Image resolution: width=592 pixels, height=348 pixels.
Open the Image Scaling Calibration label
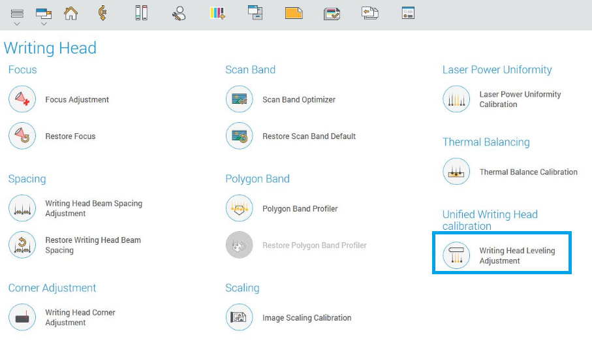(307, 318)
